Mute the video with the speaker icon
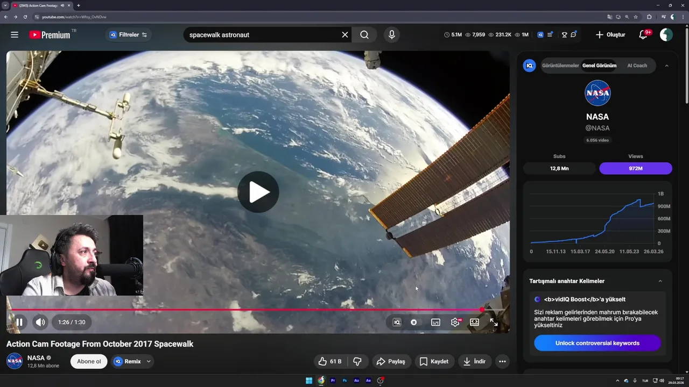The image size is (689, 387). (x=40, y=322)
